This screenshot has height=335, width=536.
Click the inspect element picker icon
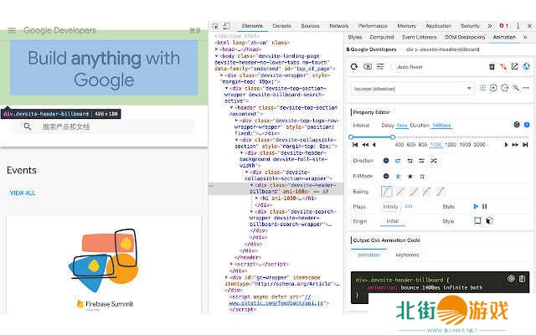(215, 26)
